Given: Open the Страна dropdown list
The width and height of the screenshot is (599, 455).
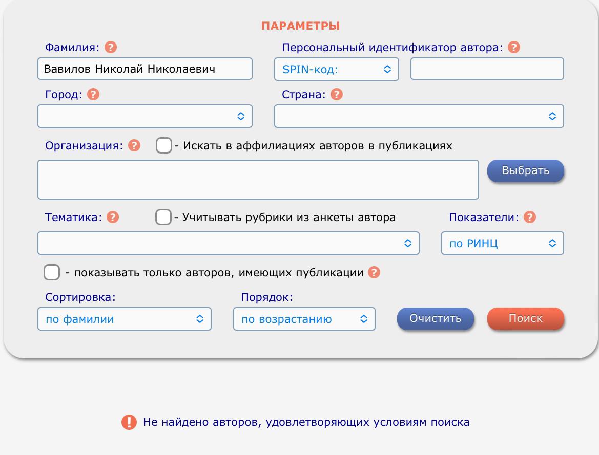Looking at the screenshot, I should coord(419,116).
